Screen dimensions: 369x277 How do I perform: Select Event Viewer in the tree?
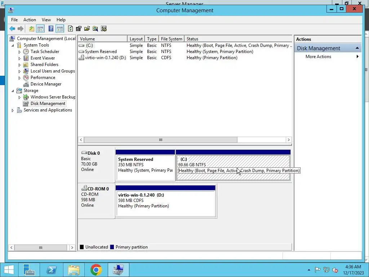point(43,58)
